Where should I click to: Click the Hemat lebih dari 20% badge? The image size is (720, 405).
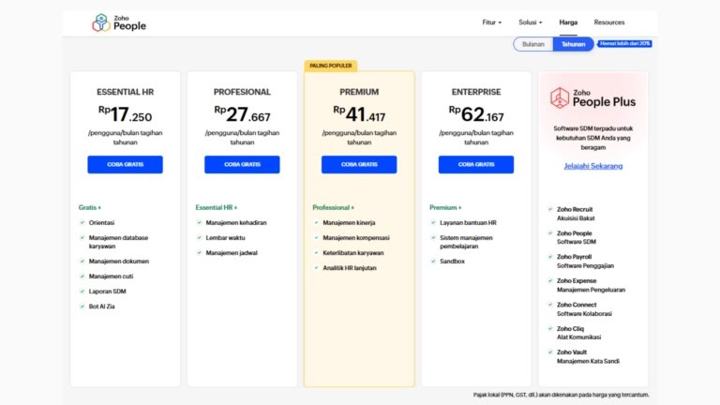click(x=623, y=43)
